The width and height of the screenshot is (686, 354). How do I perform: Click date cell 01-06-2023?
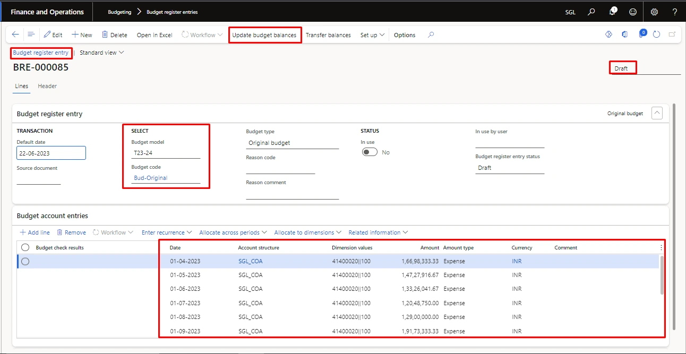pos(185,289)
